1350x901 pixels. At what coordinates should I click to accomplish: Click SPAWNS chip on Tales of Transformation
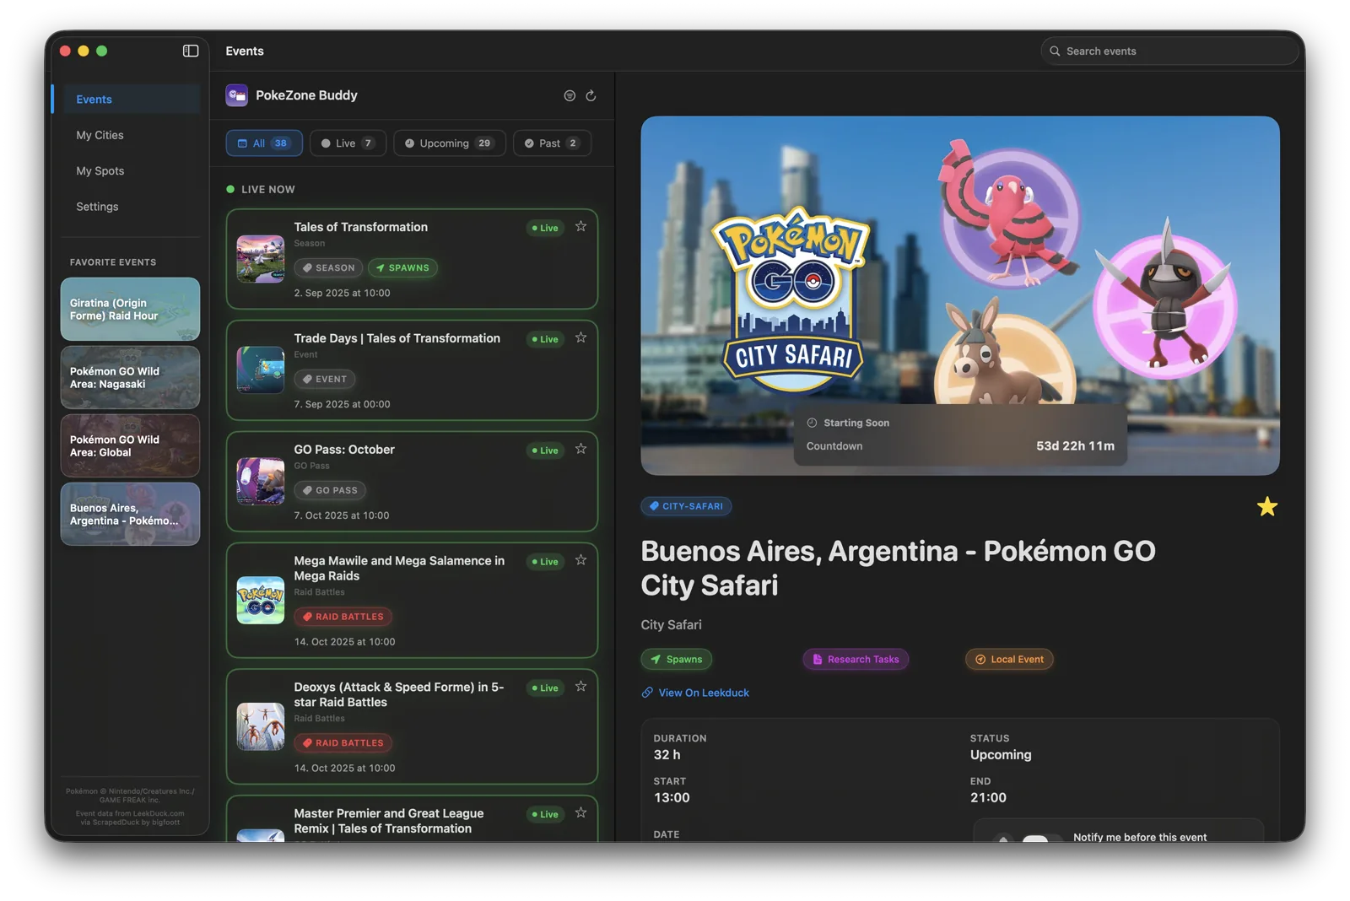tap(402, 268)
